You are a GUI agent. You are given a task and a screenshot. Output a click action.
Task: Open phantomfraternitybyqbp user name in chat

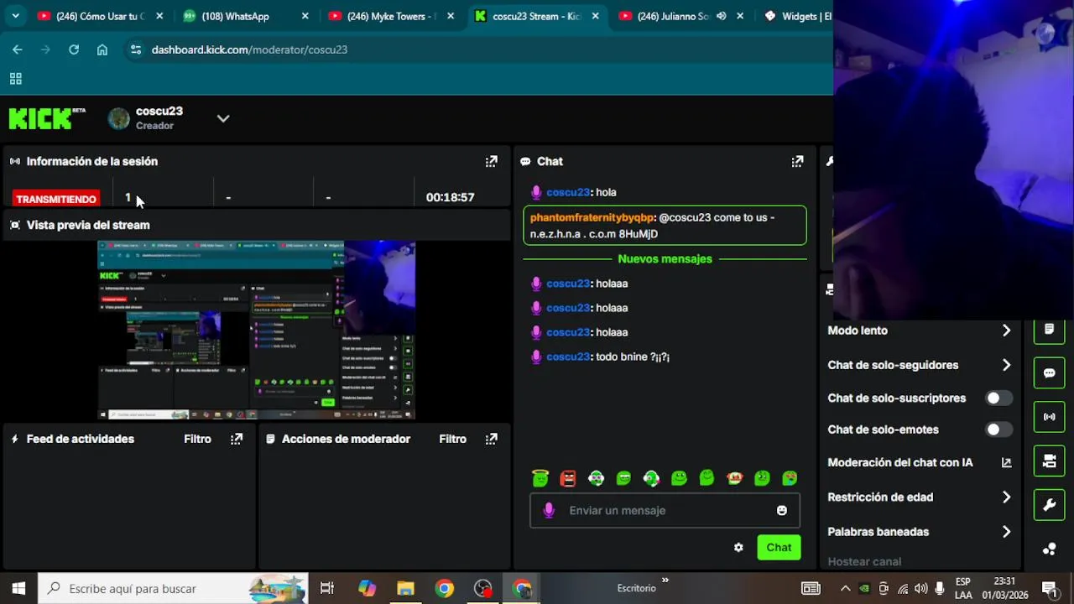[x=592, y=217]
